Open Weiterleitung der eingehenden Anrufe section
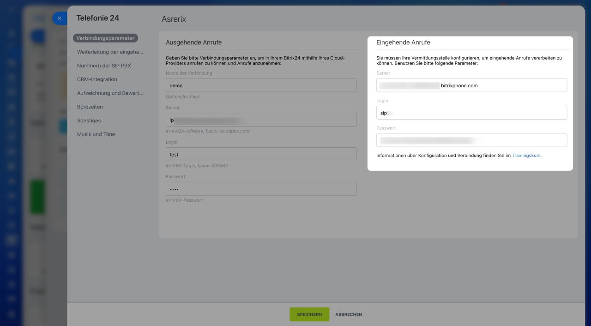Screen dimensions: 591x326 pos(110,52)
